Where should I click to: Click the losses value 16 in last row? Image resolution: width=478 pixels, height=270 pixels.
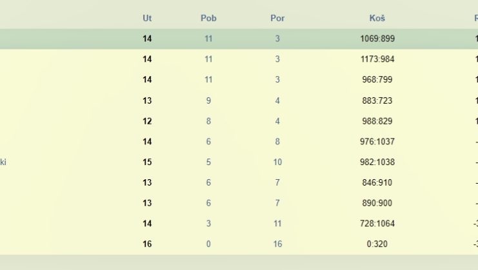277,244
